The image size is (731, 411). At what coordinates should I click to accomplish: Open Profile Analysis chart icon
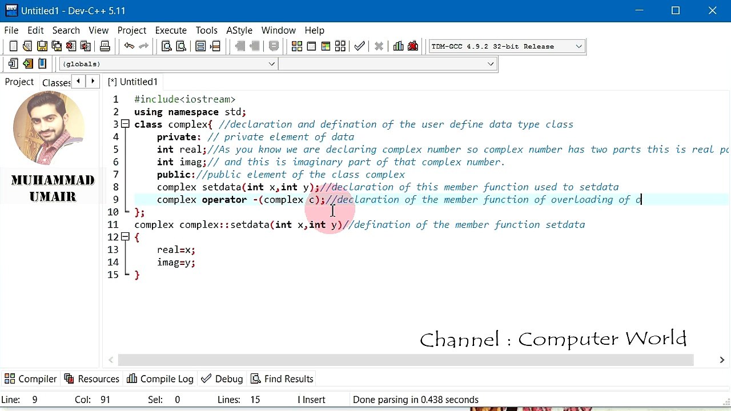[399, 46]
